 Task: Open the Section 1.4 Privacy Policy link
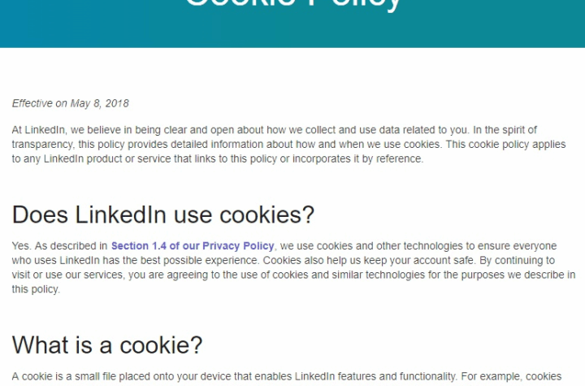[x=193, y=246]
